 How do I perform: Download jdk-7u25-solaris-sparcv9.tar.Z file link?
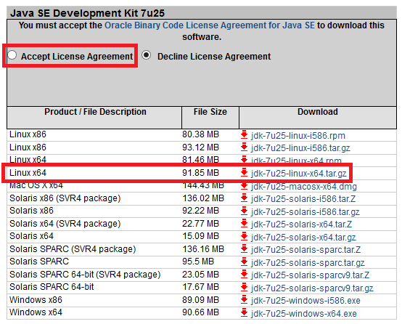point(310,275)
